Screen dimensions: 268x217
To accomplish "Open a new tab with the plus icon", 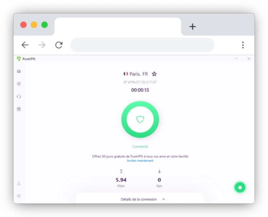I will pyautogui.click(x=193, y=27).
